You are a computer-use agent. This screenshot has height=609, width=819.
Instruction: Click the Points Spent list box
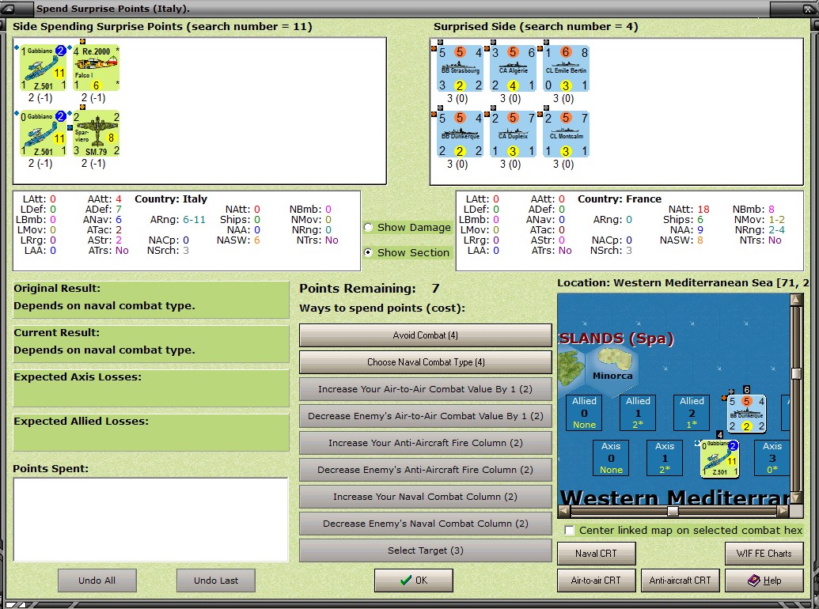click(x=150, y=520)
